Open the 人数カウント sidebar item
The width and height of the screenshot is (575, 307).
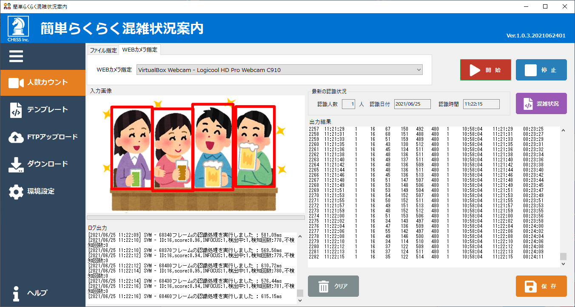(43, 83)
